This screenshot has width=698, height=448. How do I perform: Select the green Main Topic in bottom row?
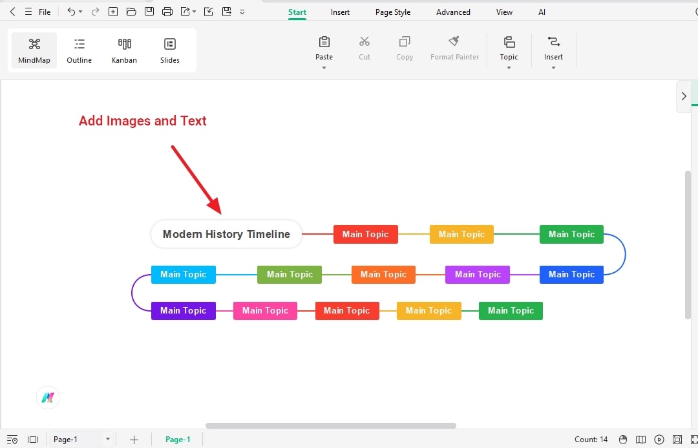pos(511,310)
